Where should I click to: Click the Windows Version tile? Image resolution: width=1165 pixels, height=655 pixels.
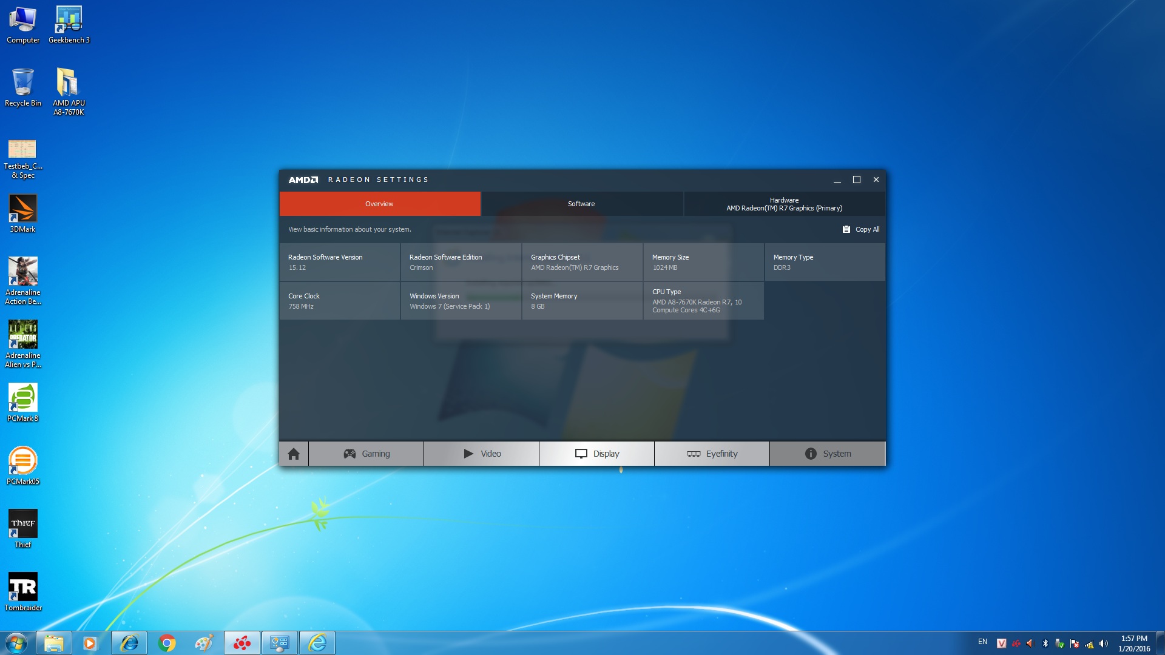coord(461,301)
